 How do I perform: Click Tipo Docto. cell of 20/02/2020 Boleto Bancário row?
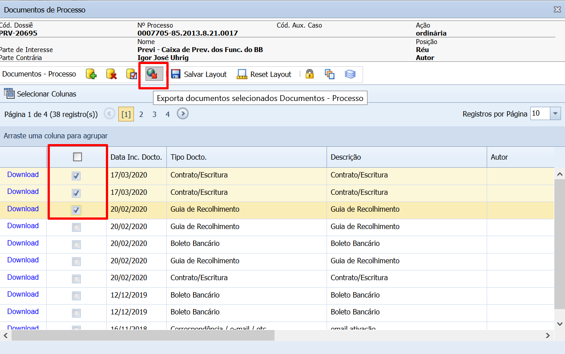click(x=246, y=243)
